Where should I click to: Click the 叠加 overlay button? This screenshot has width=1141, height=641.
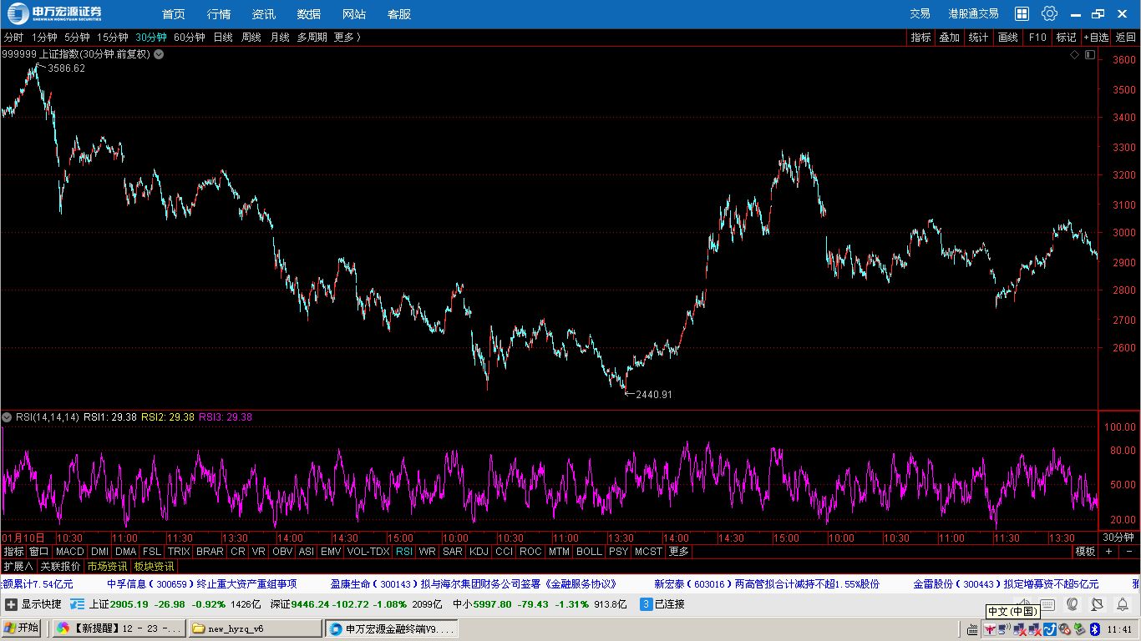point(949,38)
